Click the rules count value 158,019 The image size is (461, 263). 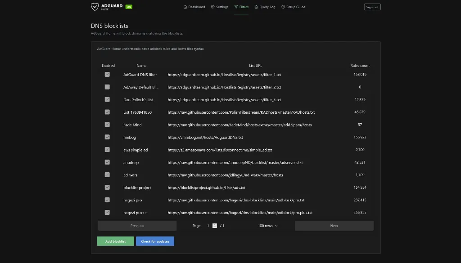tap(360, 75)
